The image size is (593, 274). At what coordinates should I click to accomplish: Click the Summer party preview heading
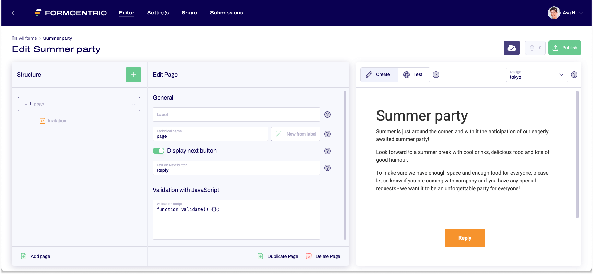click(422, 116)
